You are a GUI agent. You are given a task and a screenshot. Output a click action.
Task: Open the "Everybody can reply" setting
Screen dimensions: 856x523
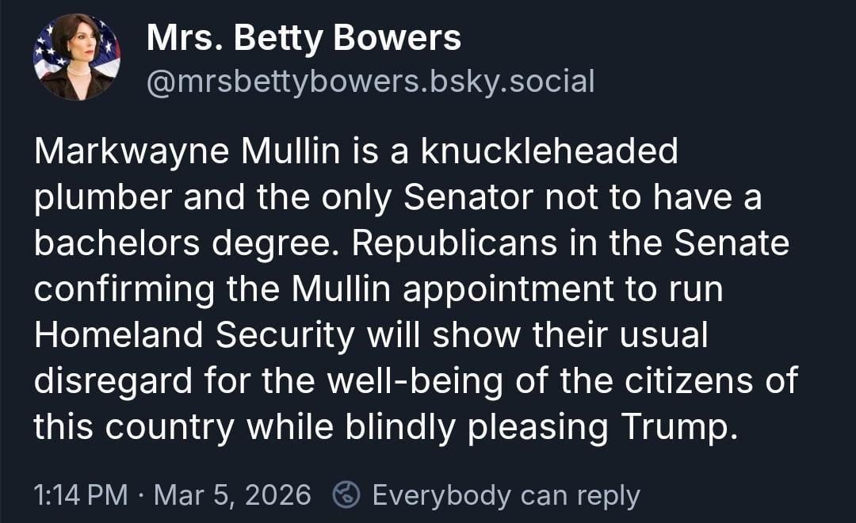505,495
